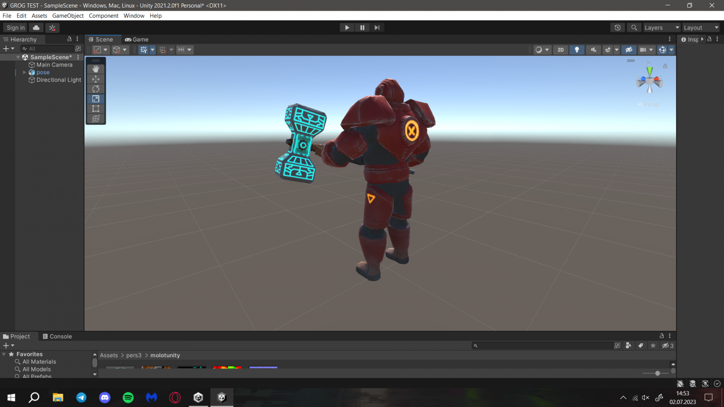Adjust Project thumbnail size slider

pyautogui.click(x=655, y=373)
